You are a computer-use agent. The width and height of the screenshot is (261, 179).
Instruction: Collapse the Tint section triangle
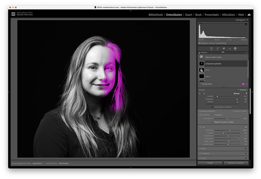(x=200, y=127)
